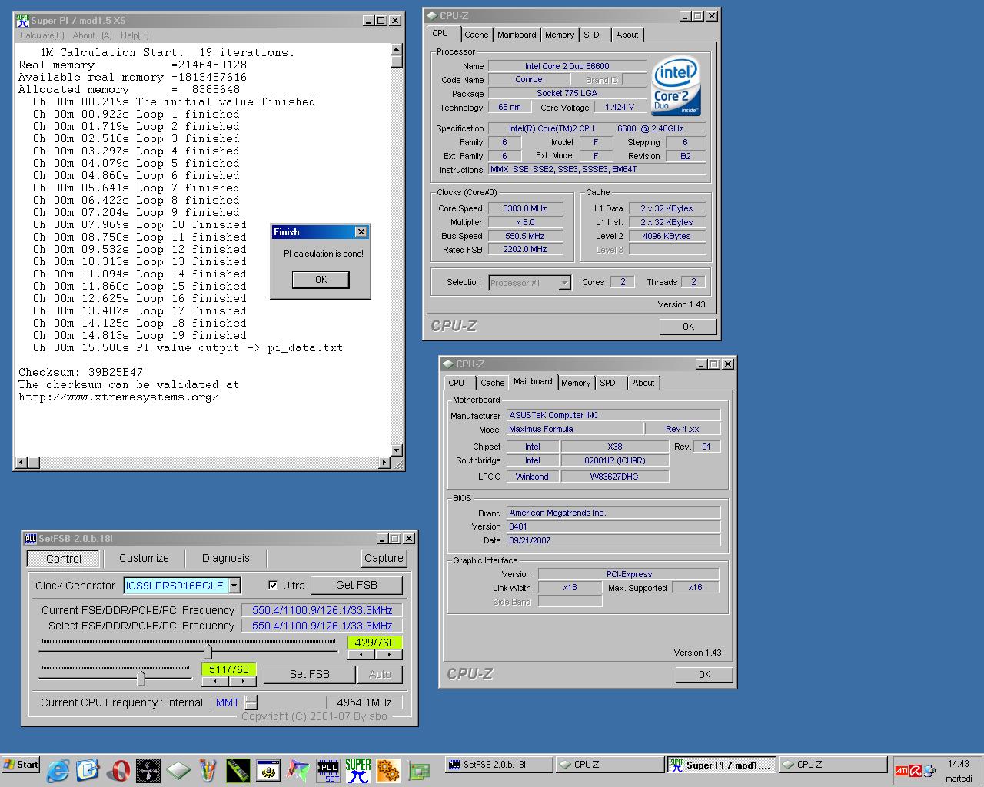Switch to Cache tab in top CPU-Z
Image resolution: width=984 pixels, height=787 pixels.
[476, 35]
